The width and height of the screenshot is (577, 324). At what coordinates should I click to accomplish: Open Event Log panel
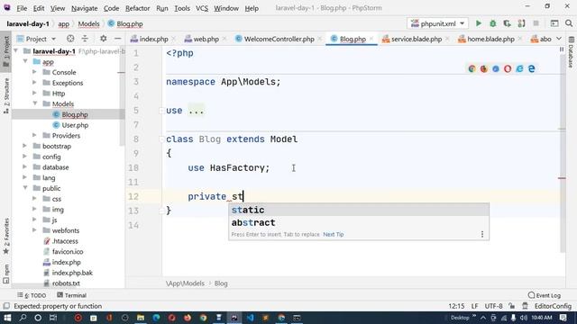click(x=545, y=295)
